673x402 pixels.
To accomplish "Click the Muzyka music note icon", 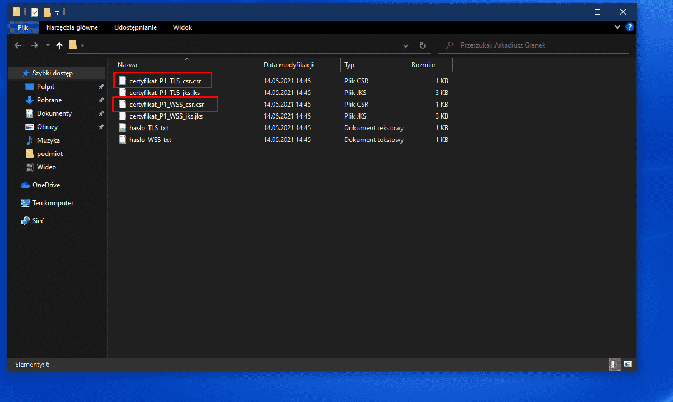I will [x=30, y=140].
